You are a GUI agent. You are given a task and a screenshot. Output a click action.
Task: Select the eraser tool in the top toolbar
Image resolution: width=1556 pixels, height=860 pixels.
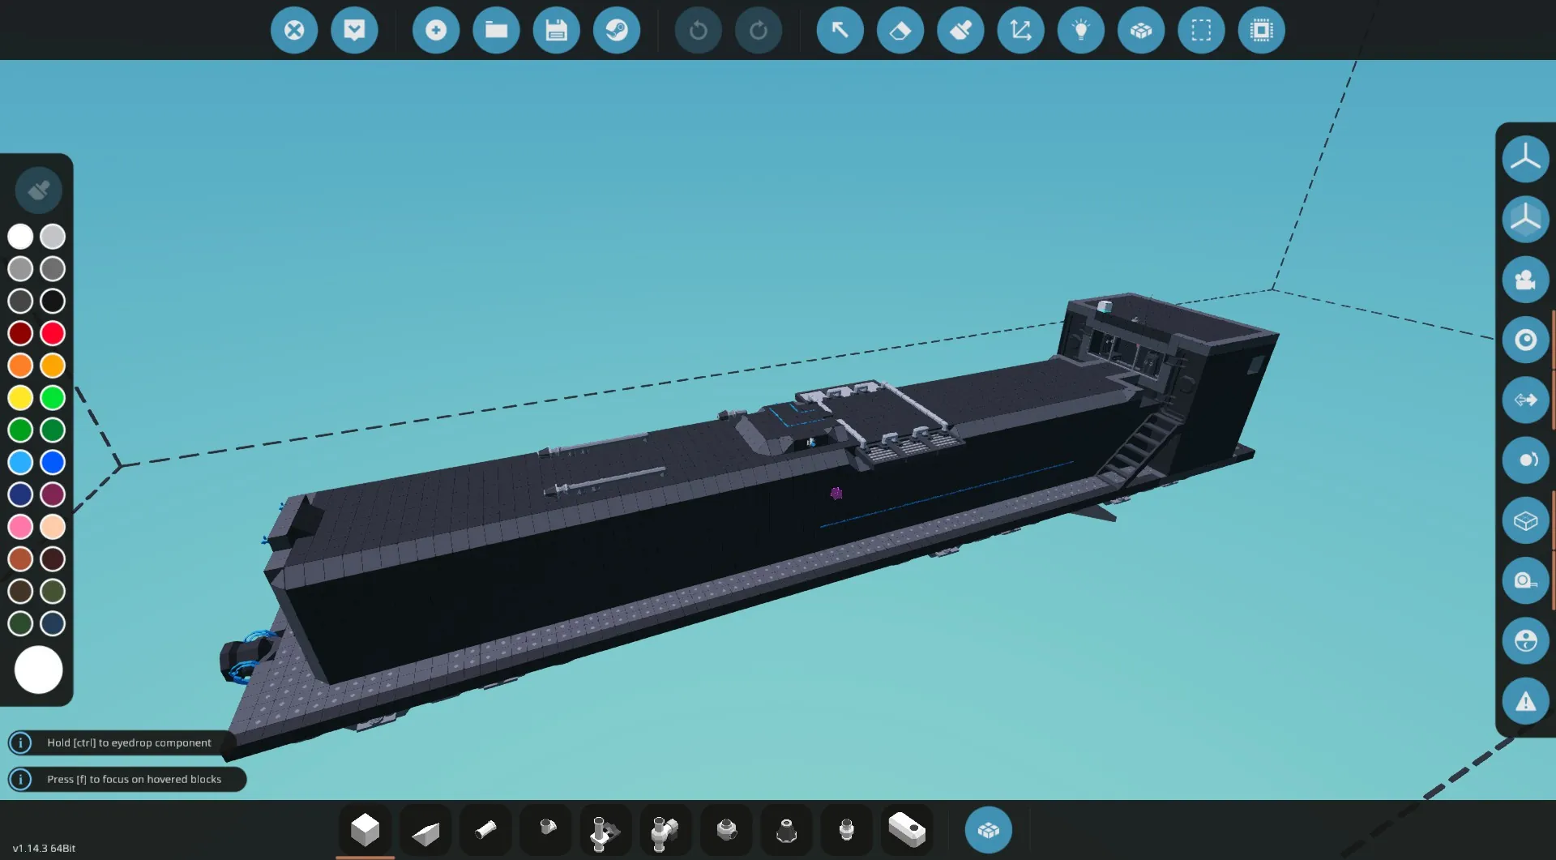pyautogui.click(x=900, y=31)
